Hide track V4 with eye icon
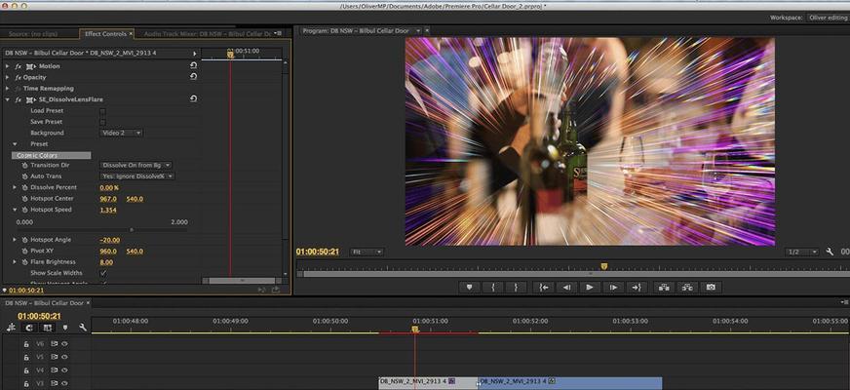 click(x=64, y=370)
